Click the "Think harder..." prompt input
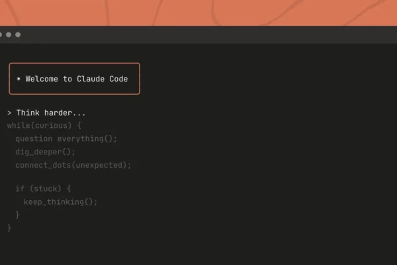 (51, 113)
